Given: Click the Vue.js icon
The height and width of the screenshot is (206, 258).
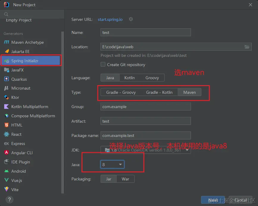Looking at the screenshot, I should 7,180.
